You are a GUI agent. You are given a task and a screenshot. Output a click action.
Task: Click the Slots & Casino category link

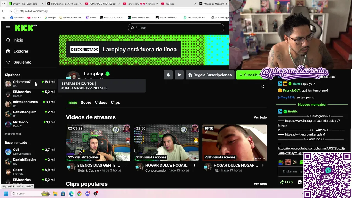tap(88, 170)
